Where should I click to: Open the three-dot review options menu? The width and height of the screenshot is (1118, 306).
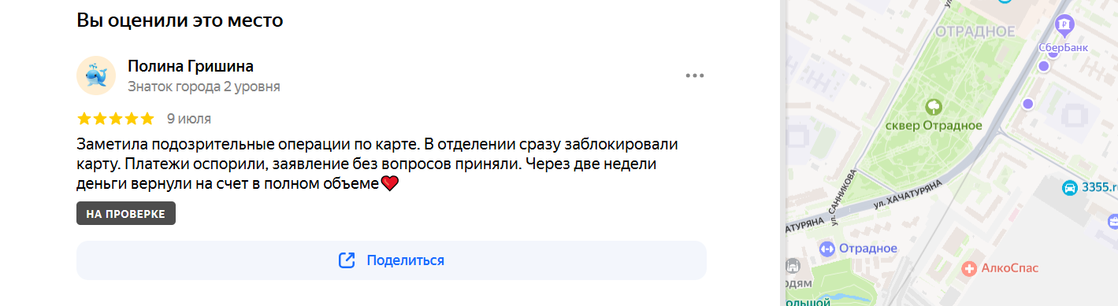click(x=694, y=76)
